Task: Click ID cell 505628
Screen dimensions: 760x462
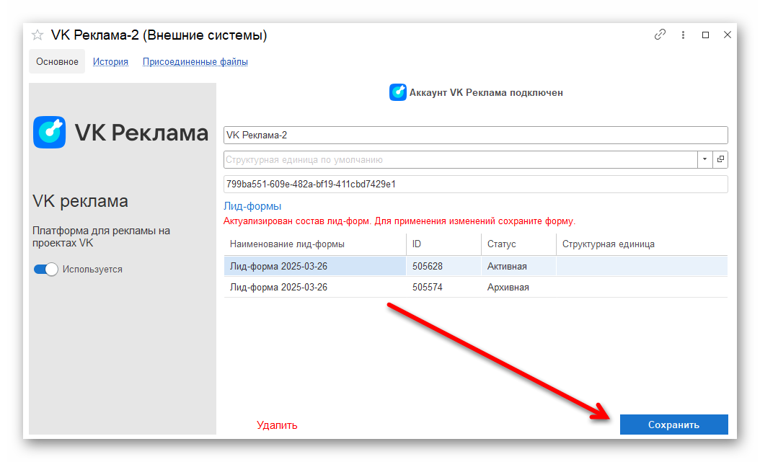Action: tap(443, 266)
